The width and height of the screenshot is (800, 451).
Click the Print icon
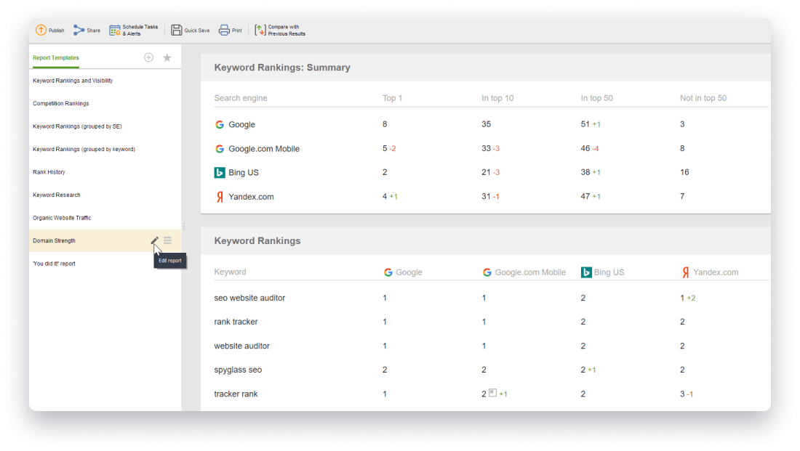coord(225,31)
